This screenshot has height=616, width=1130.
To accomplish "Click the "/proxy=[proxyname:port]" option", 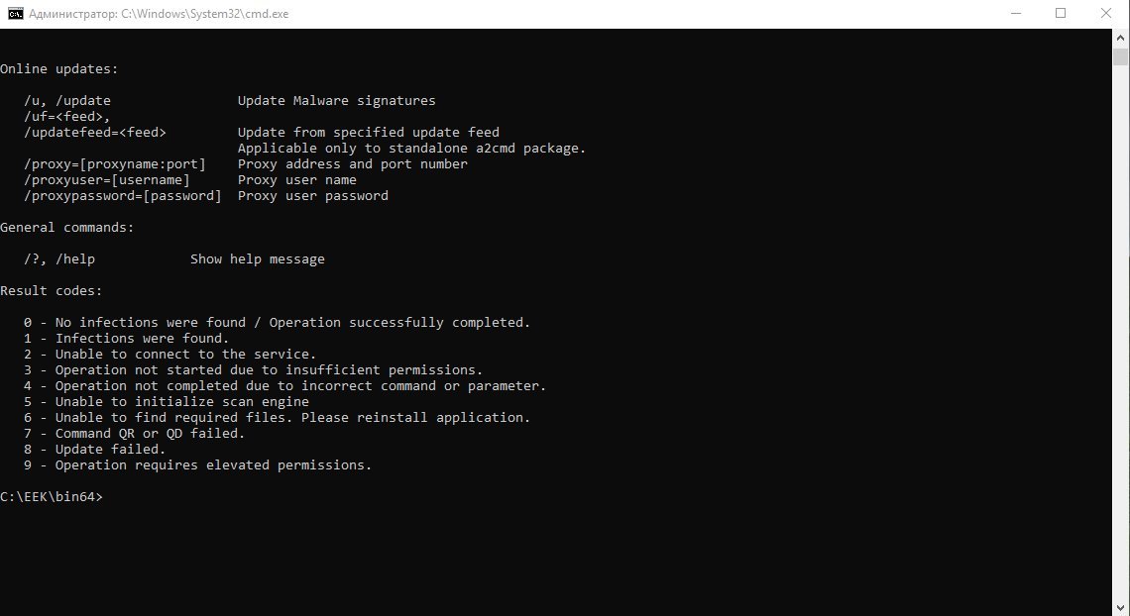I will 115,164.
